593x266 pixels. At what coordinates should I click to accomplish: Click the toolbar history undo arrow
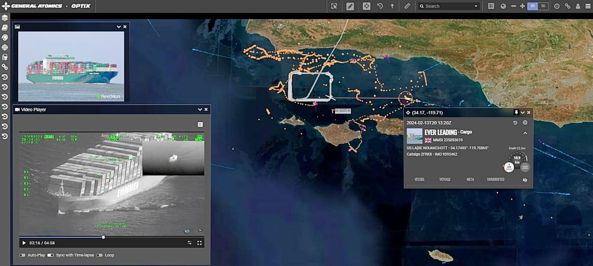click(380, 6)
